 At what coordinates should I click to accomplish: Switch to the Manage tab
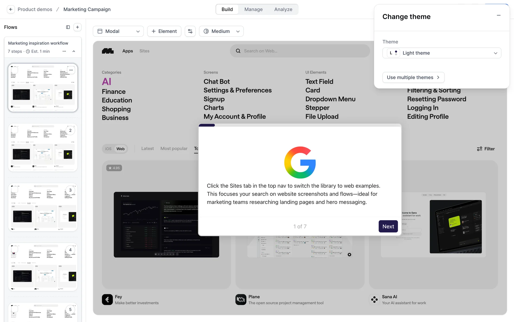[x=253, y=9]
